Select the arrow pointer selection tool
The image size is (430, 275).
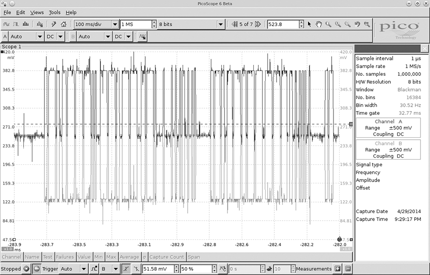309,24
